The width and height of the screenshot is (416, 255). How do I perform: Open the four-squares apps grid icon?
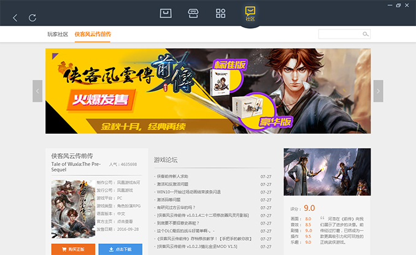pyautogui.click(x=220, y=13)
